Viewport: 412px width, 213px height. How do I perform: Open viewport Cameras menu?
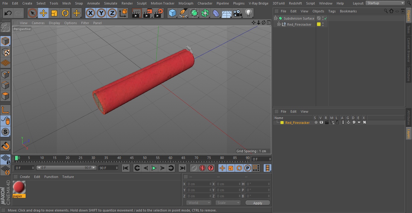(x=38, y=23)
